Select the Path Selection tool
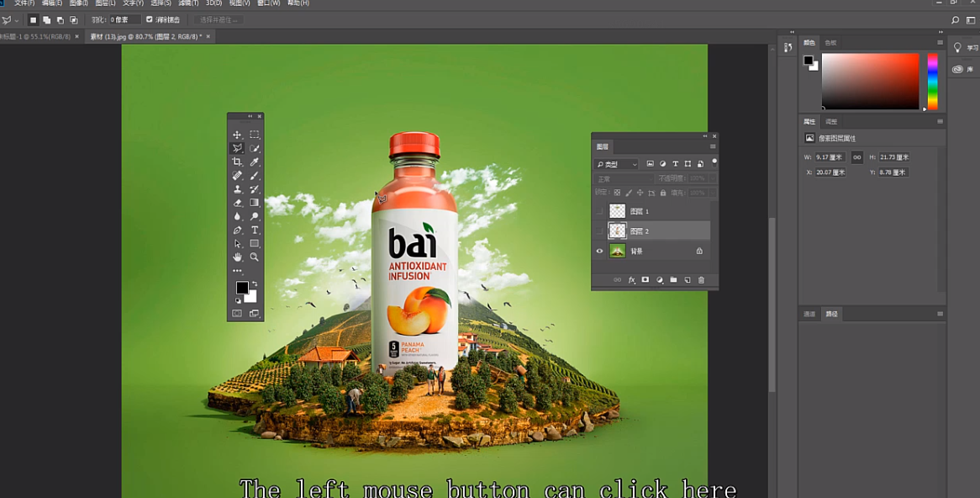 [237, 243]
